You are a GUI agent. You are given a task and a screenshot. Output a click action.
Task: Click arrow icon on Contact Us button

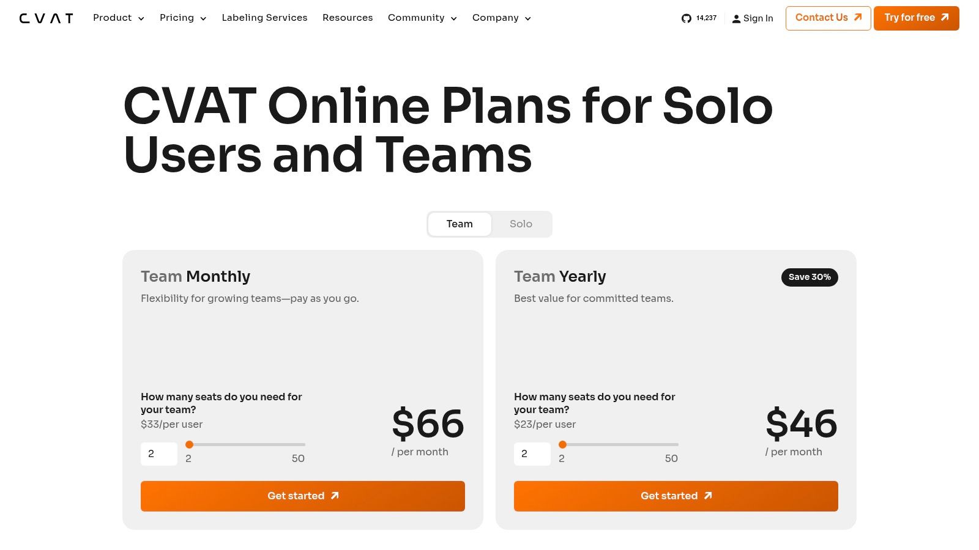coord(858,18)
